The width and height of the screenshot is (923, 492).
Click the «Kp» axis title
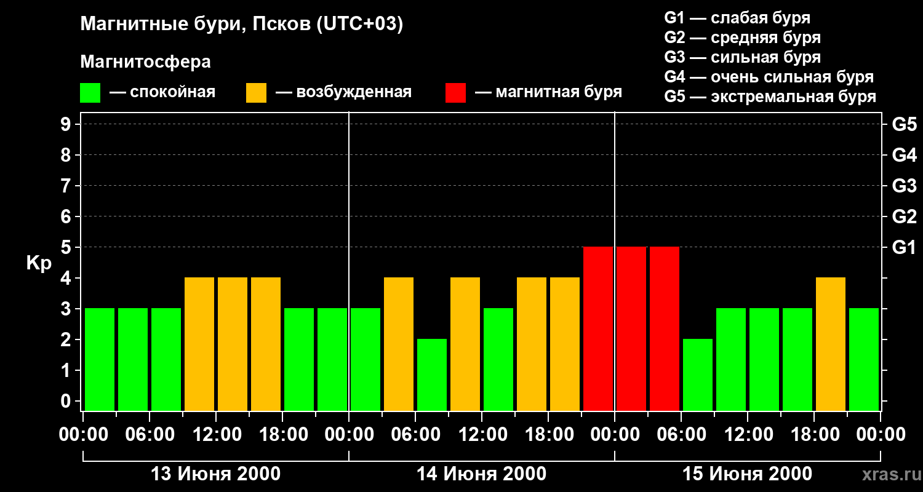pos(39,263)
